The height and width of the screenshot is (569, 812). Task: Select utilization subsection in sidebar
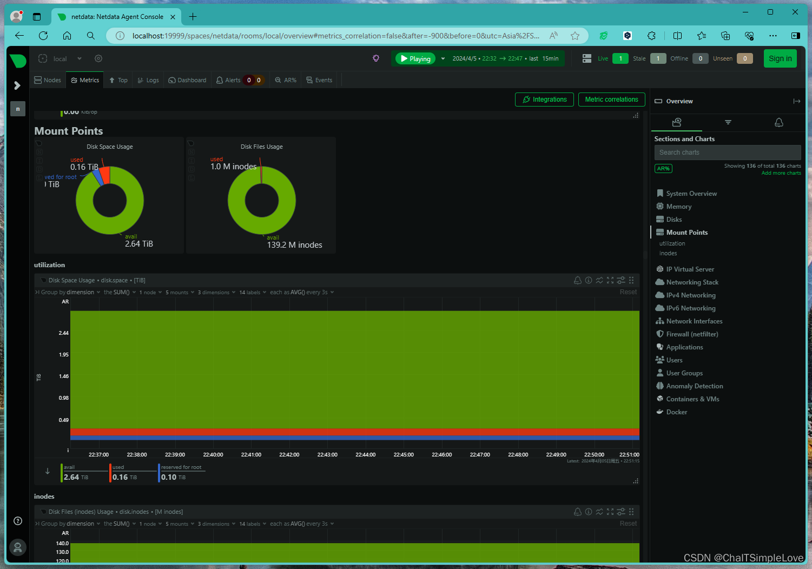tap(672, 243)
